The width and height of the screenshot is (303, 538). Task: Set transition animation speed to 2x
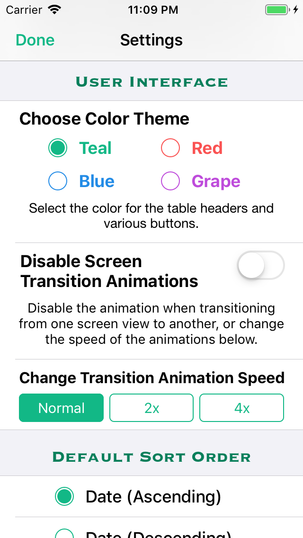click(151, 408)
